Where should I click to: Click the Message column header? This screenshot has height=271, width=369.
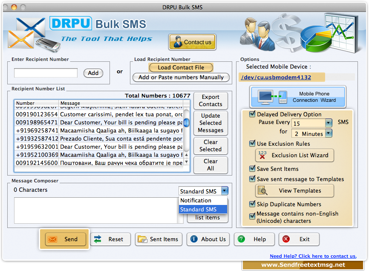121,103
